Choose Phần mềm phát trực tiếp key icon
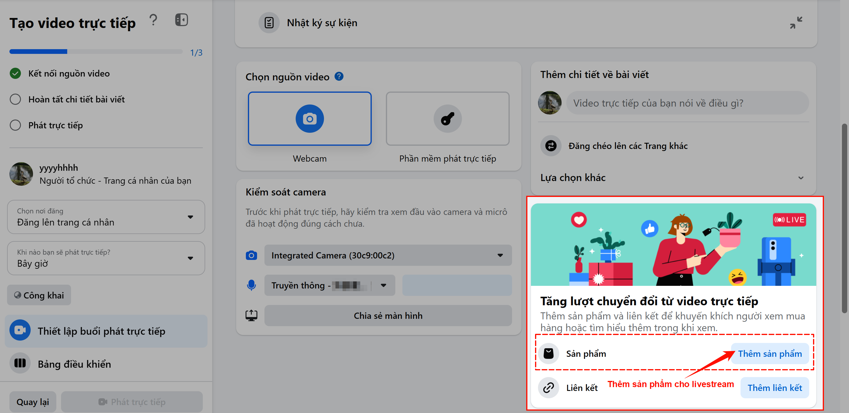The width and height of the screenshot is (849, 413). (447, 118)
